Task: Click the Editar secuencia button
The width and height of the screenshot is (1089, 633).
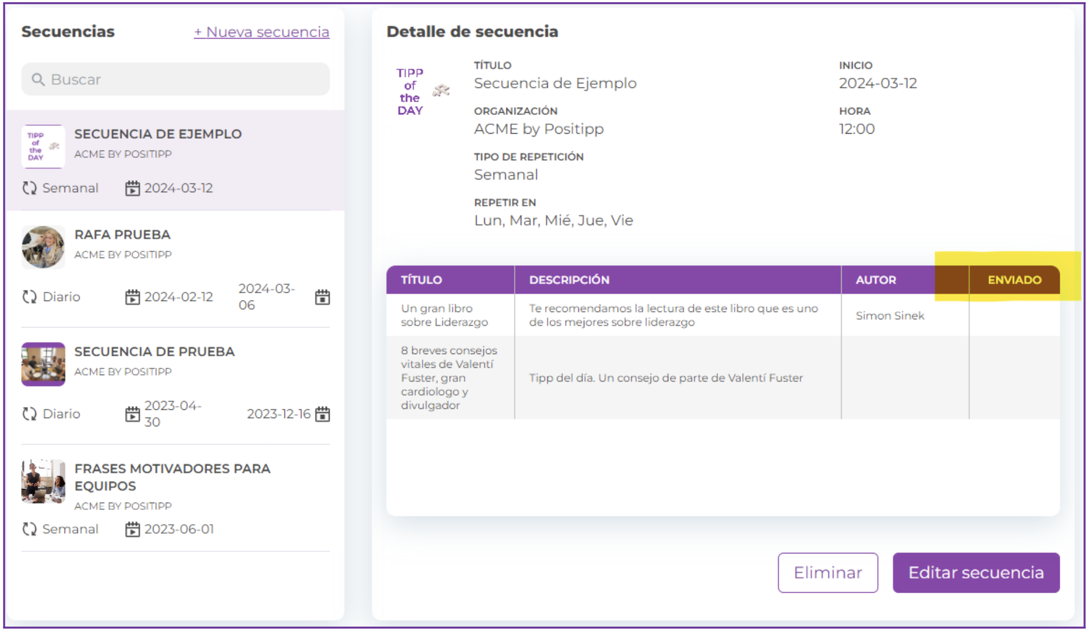Action: [x=976, y=573]
